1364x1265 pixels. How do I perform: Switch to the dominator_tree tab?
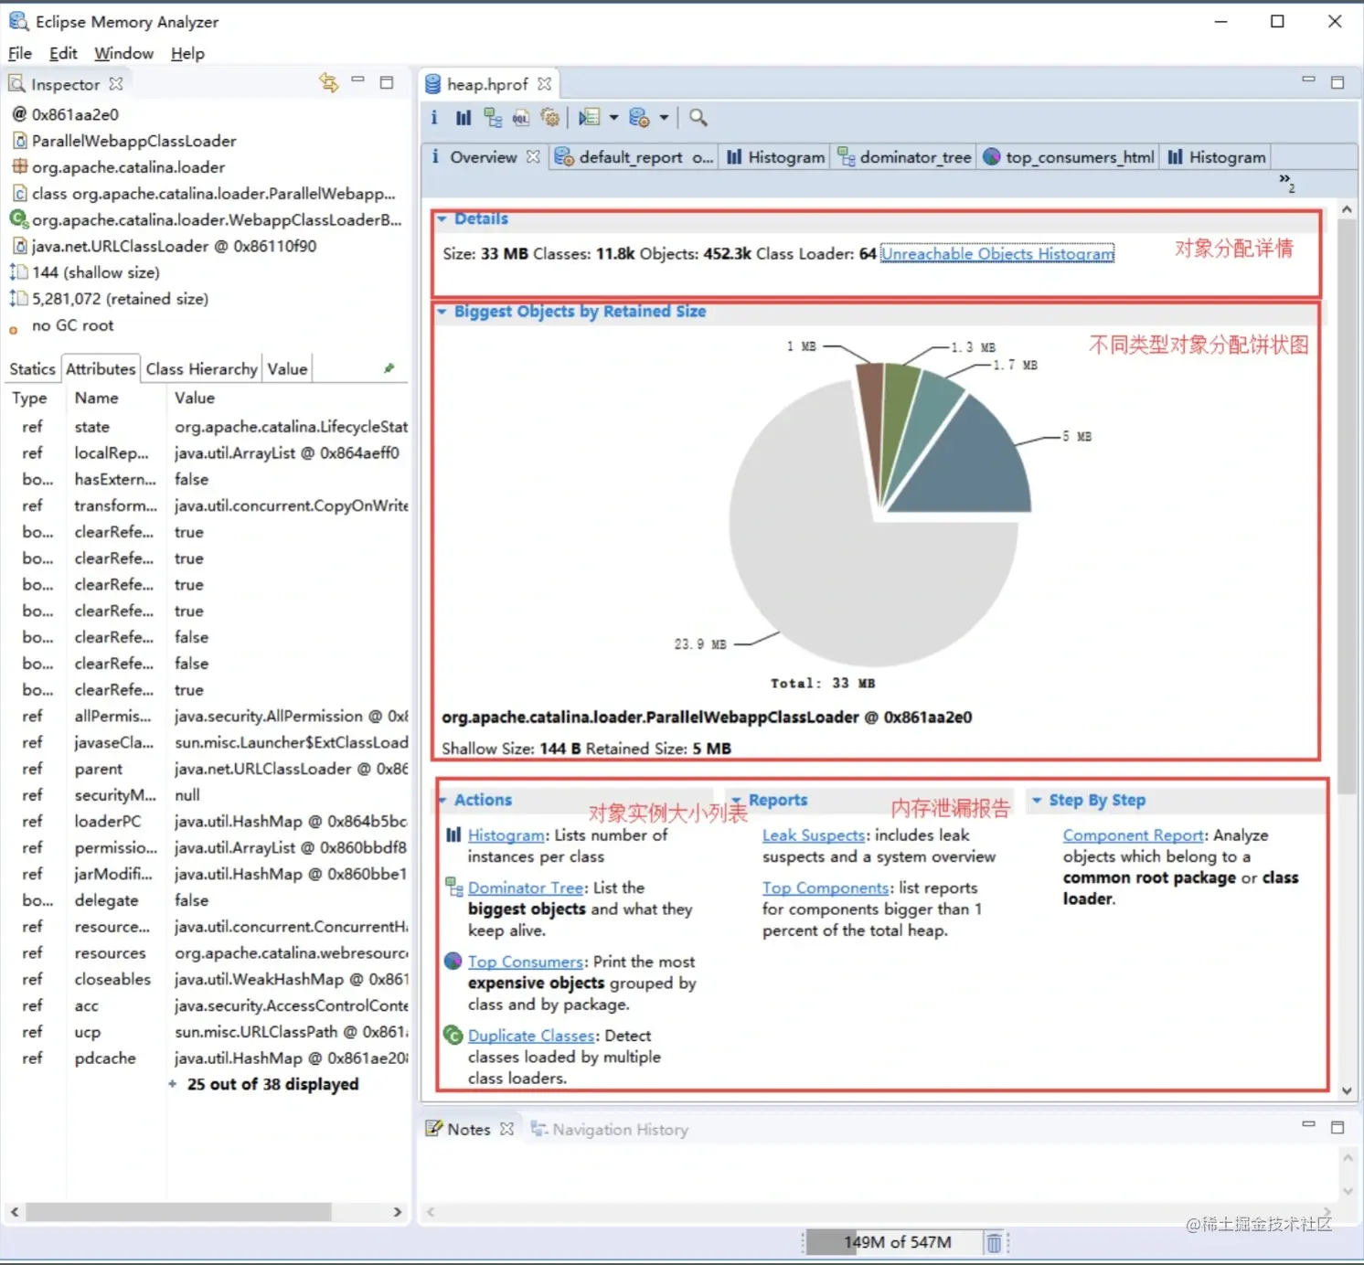tap(904, 156)
